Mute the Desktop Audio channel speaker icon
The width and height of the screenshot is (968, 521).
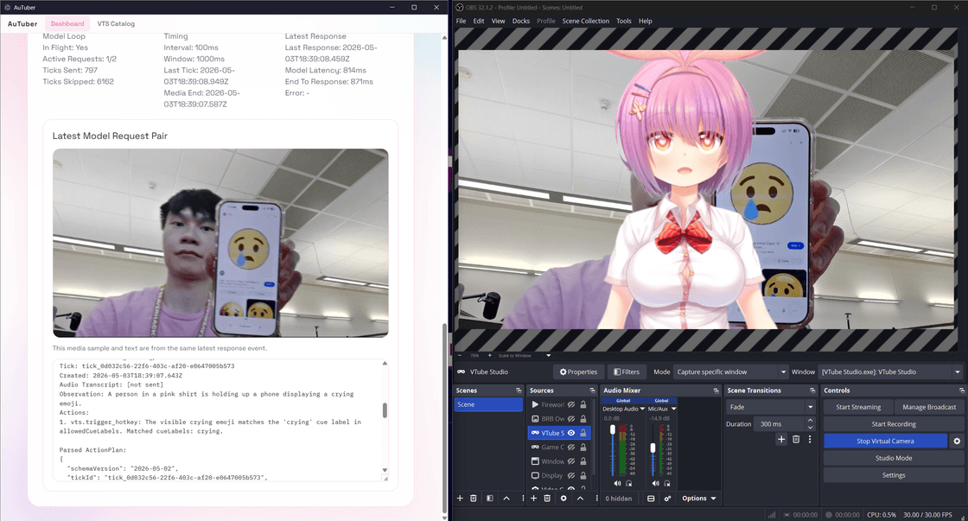tap(617, 483)
